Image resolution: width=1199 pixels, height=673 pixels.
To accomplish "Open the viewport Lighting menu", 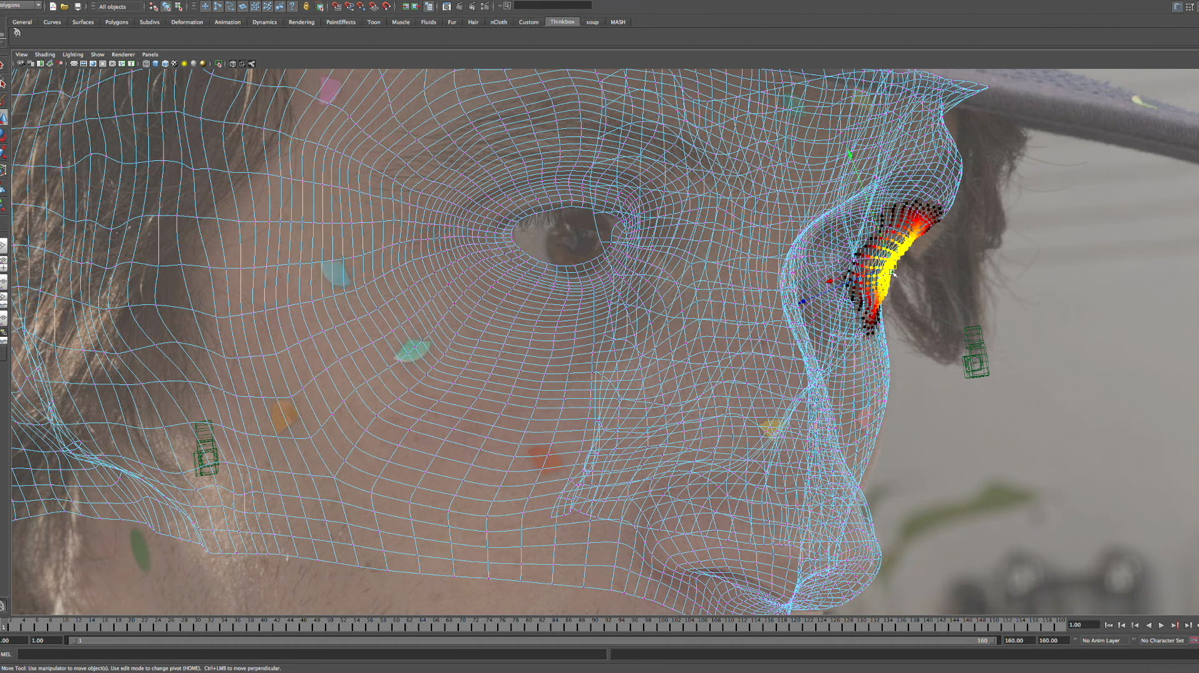I will click(x=73, y=54).
